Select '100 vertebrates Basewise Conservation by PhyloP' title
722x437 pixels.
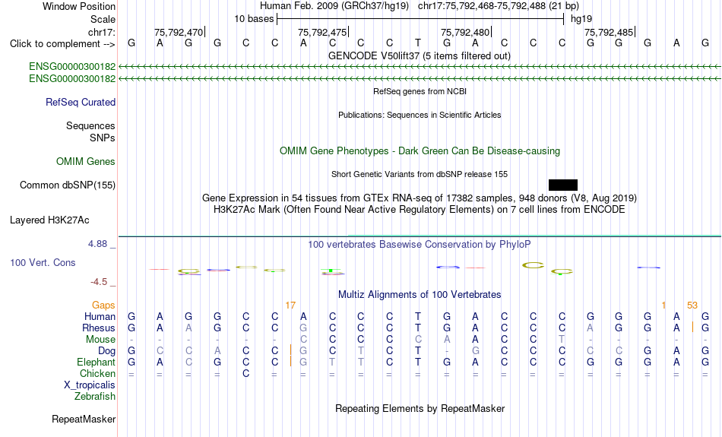point(420,245)
